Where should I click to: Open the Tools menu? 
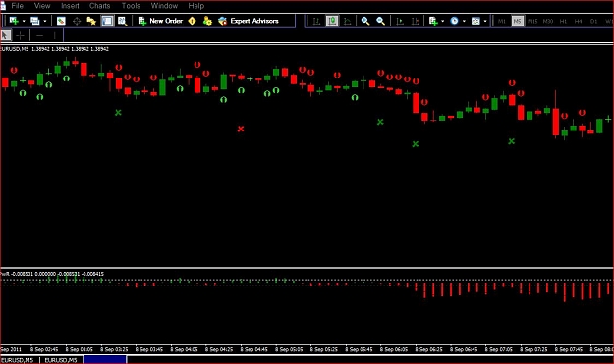(131, 6)
